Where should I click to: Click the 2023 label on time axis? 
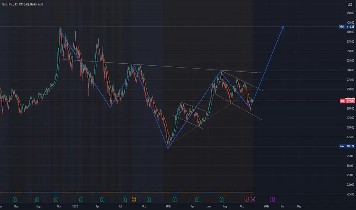coord(168,206)
